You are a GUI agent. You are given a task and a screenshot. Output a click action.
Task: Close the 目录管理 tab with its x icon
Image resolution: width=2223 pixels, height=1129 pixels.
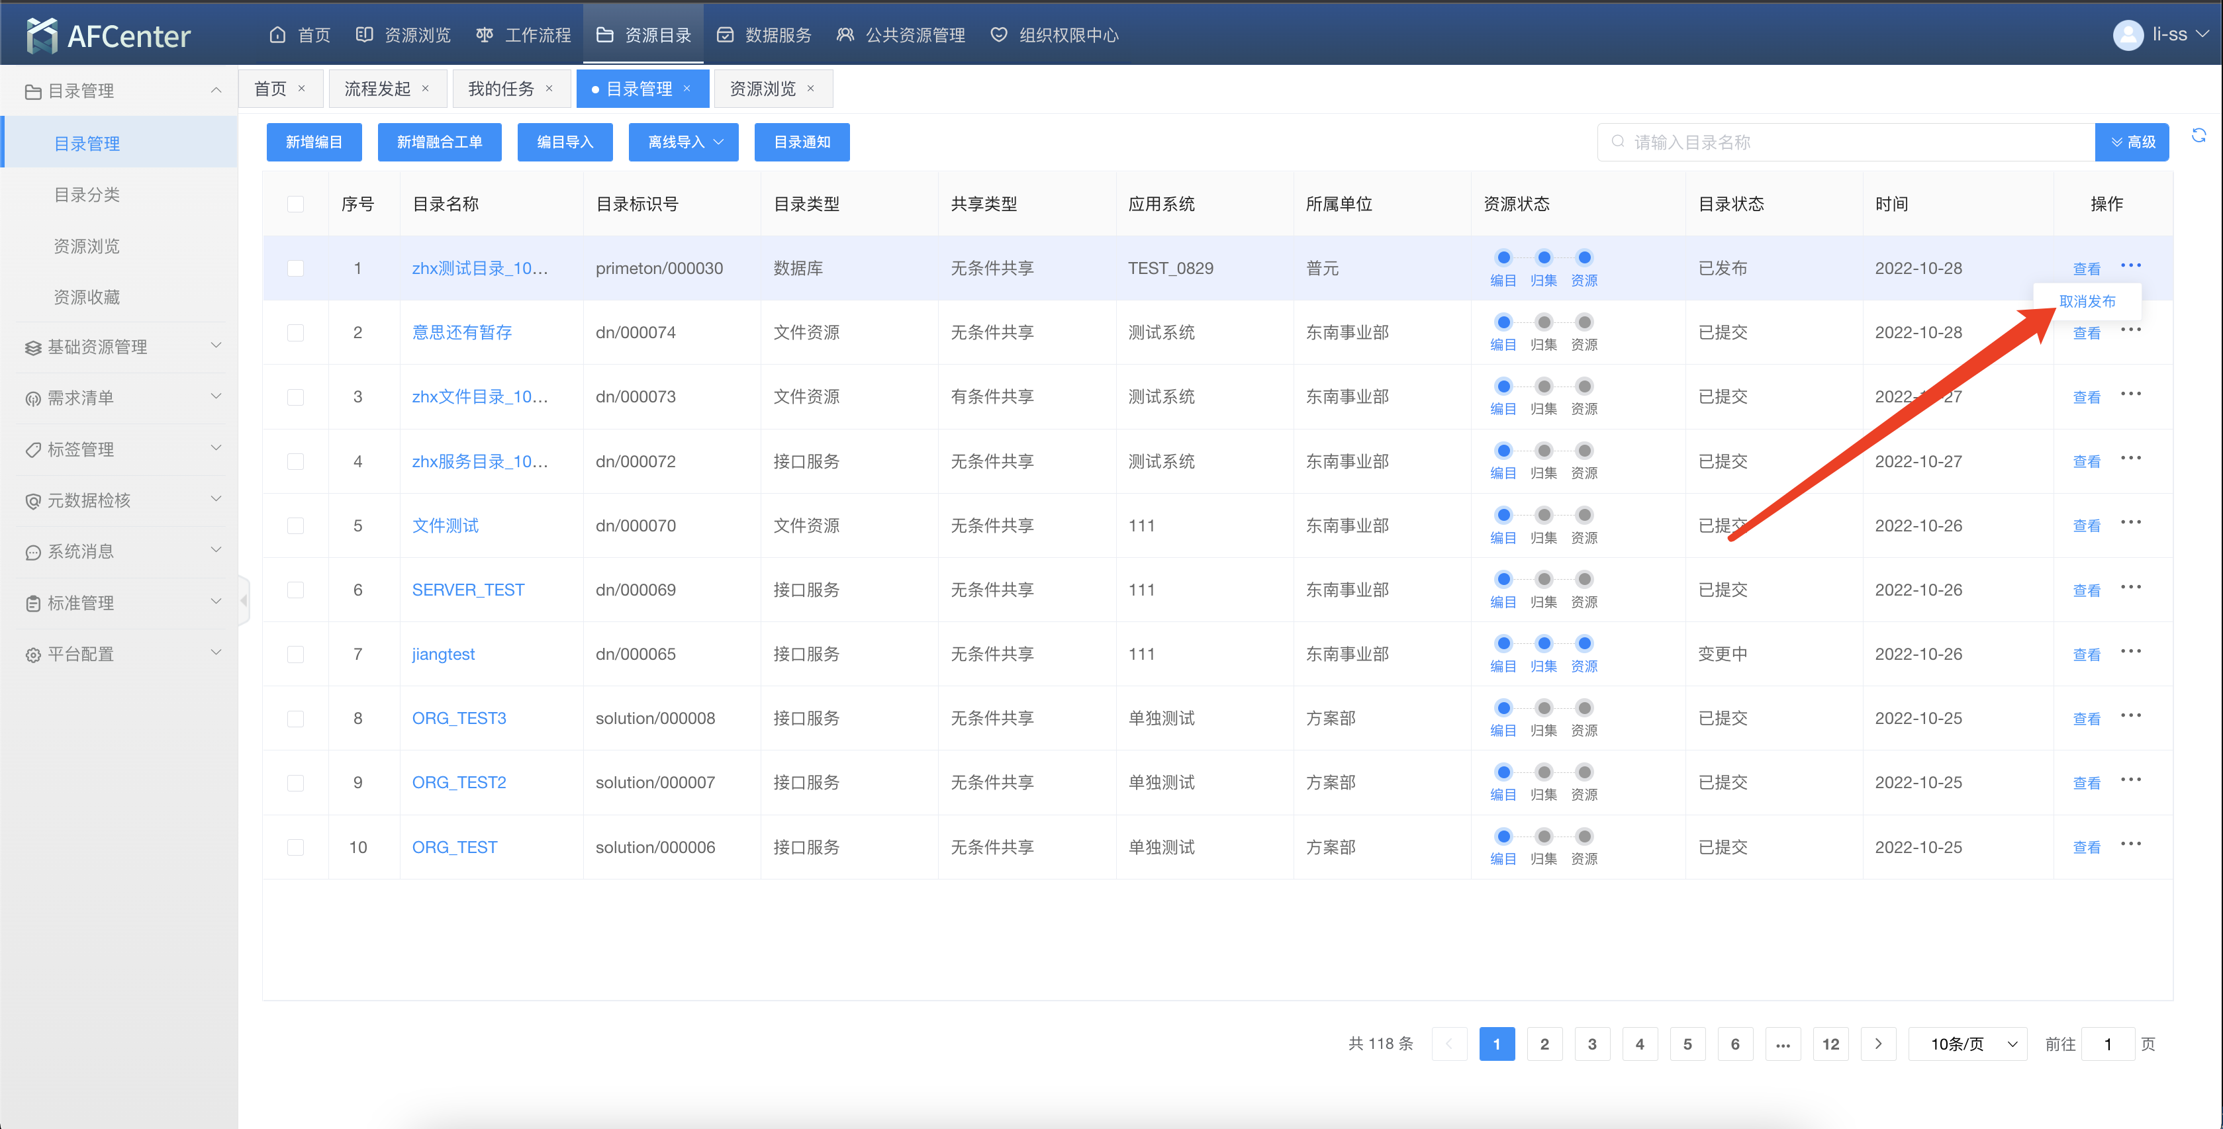[x=687, y=89]
